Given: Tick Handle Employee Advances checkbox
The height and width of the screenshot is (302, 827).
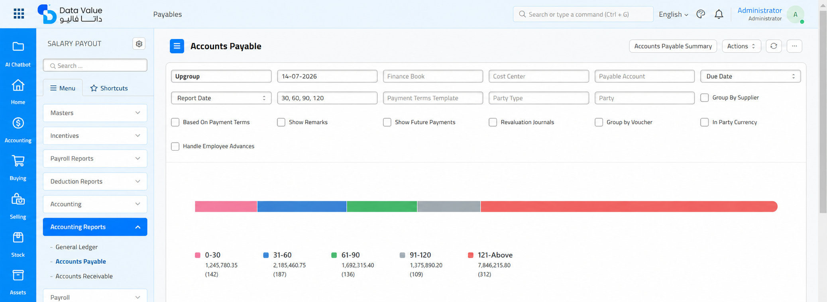Looking at the screenshot, I should pyautogui.click(x=175, y=146).
